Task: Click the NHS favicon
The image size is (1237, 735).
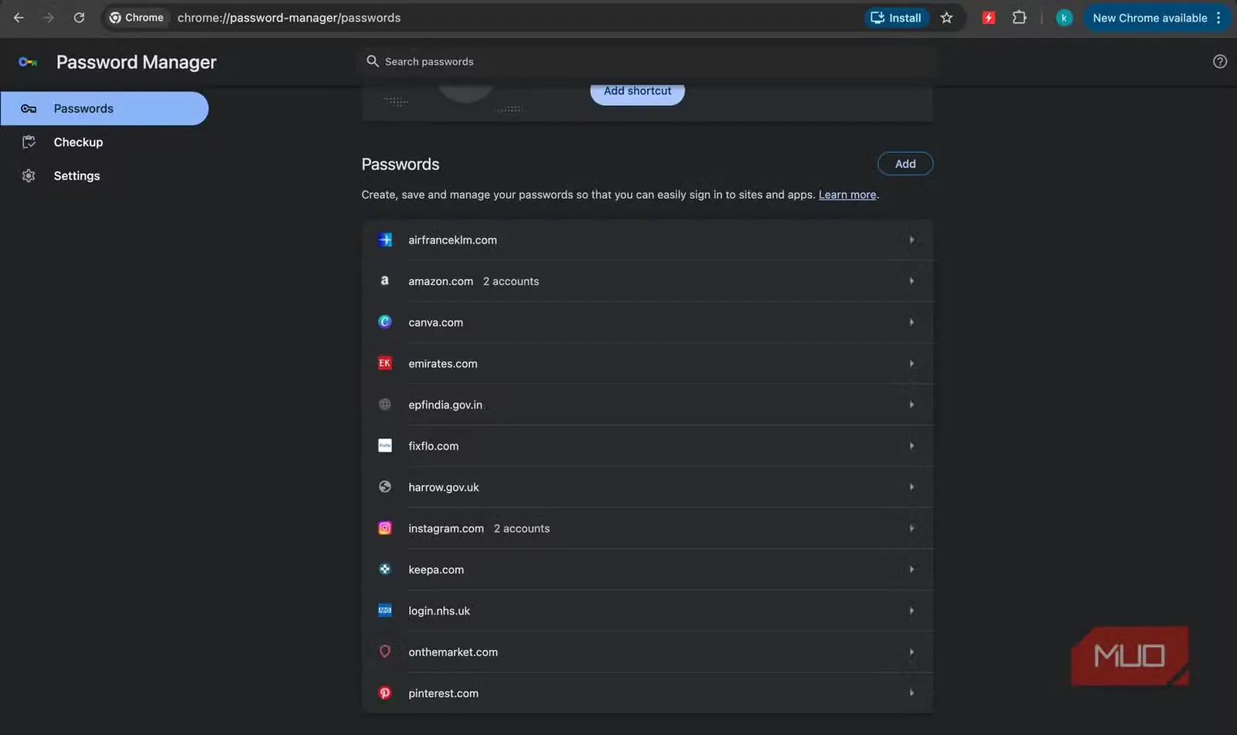Action: [385, 611]
